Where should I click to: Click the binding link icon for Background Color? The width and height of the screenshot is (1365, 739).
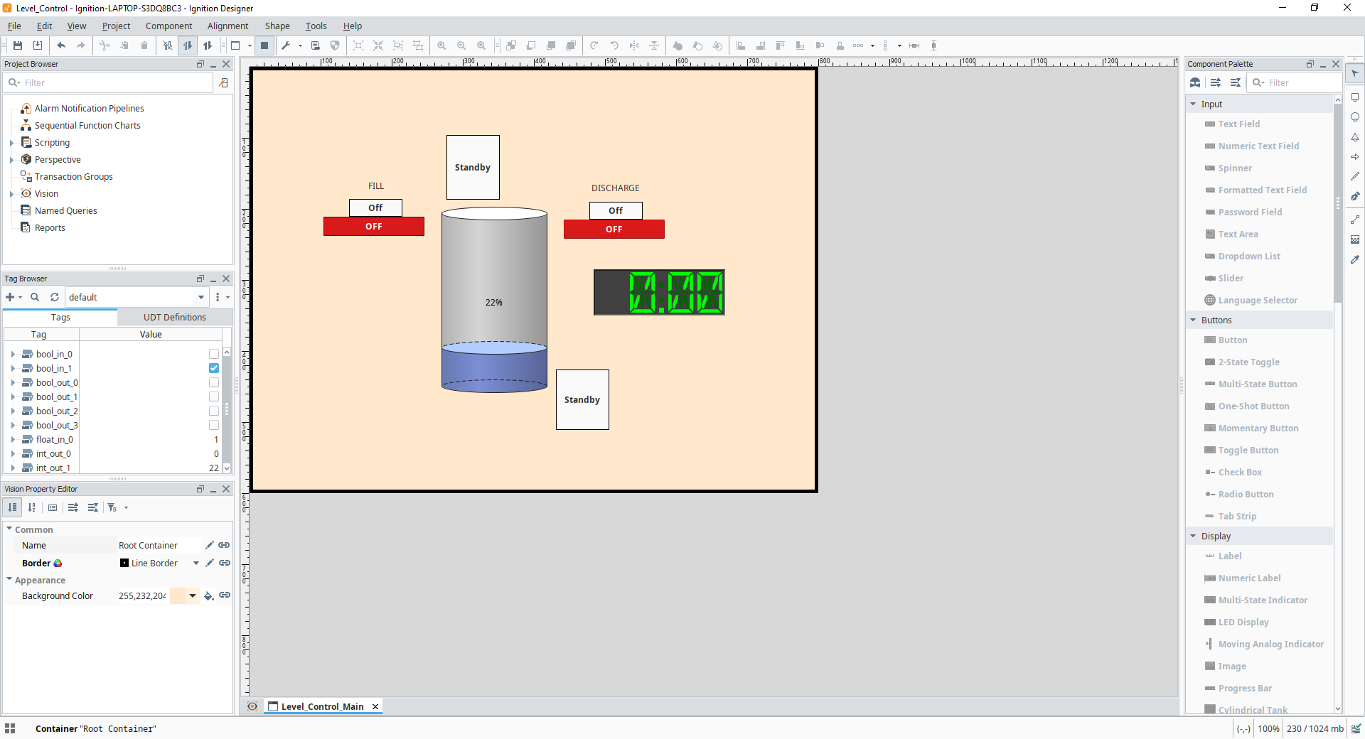click(225, 595)
